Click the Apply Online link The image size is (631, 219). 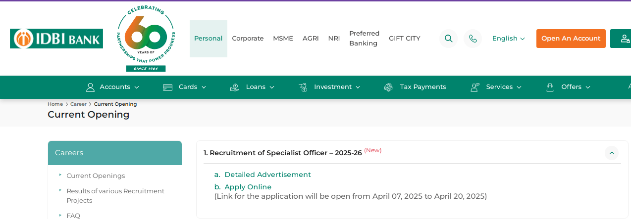[248, 187]
